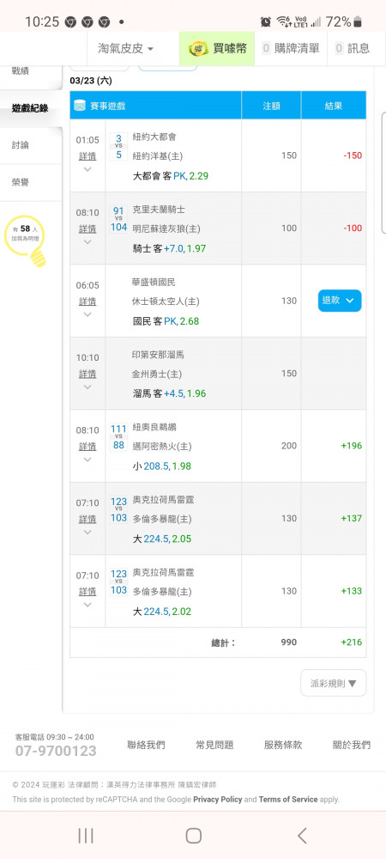386x859 pixels.
Task: Expand 派彩規則 payout rules
Action: coord(334,683)
